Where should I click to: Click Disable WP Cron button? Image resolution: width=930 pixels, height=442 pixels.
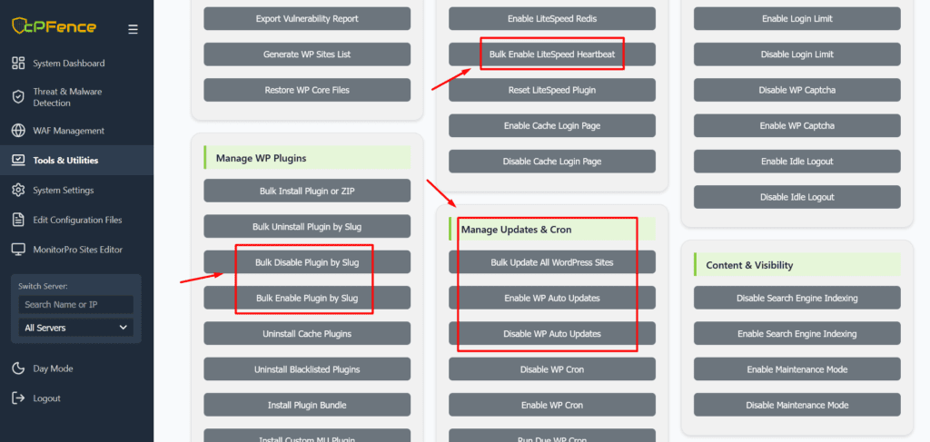(551, 369)
